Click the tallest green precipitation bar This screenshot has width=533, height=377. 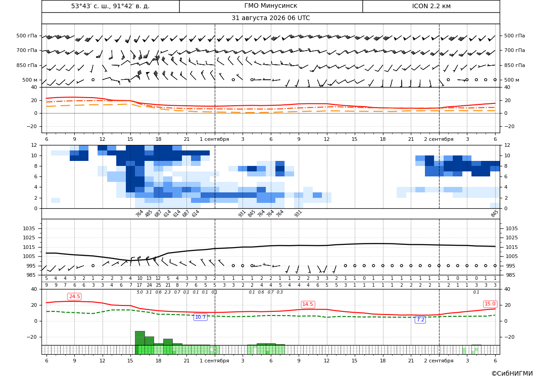pyautogui.click(x=140, y=338)
